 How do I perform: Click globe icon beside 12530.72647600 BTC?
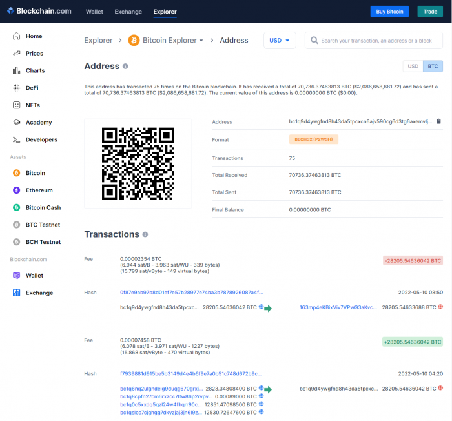click(x=261, y=412)
